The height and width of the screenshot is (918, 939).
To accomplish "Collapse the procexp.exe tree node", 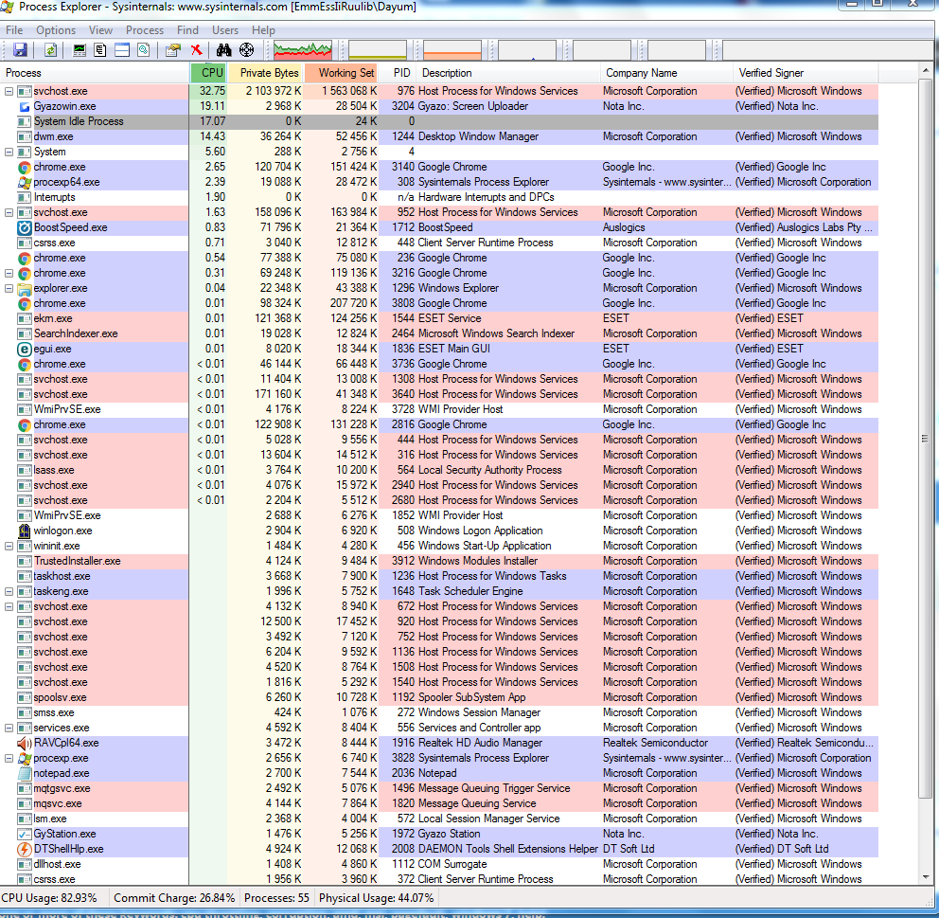I will click(9, 758).
